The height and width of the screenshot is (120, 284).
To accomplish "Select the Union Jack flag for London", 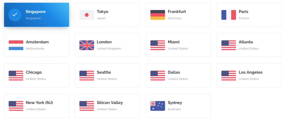I will 87,45.
